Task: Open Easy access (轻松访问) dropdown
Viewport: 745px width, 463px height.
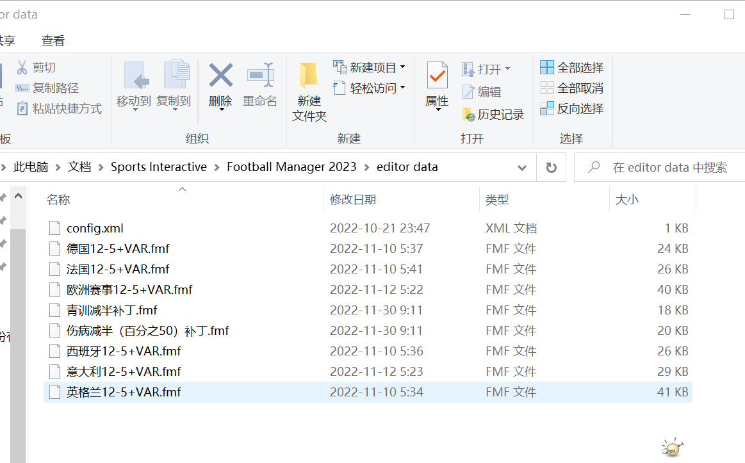Action: tap(369, 88)
